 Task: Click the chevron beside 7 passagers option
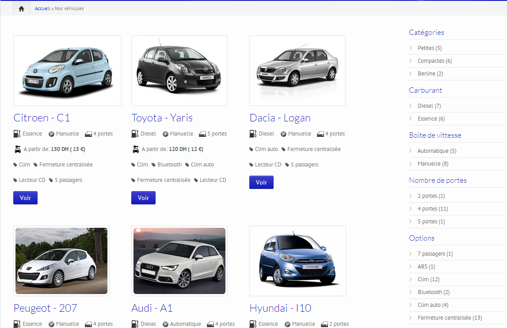click(411, 254)
